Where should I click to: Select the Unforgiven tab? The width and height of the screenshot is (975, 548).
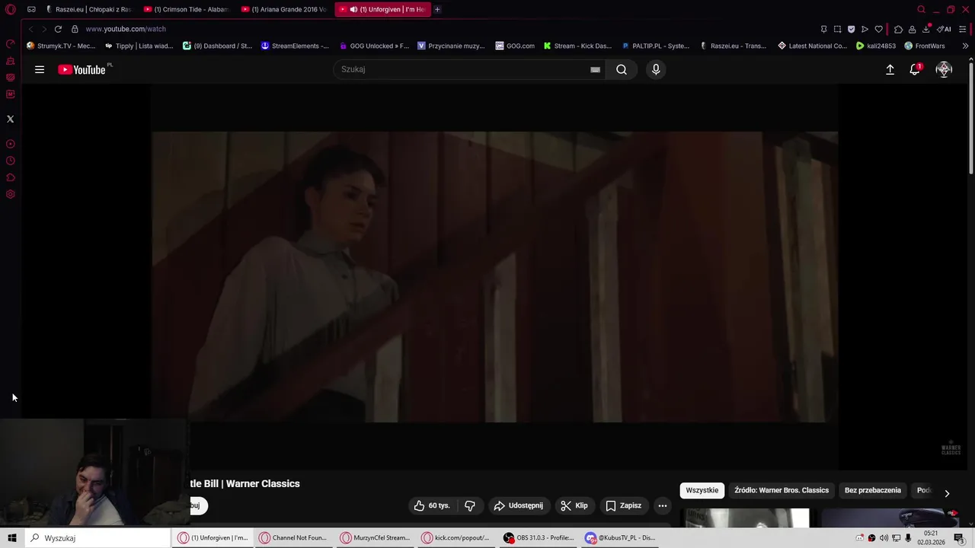[382, 9]
